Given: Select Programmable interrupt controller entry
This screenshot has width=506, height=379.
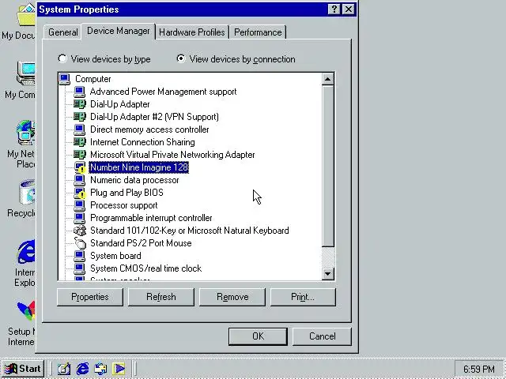Looking at the screenshot, I should tap(151, 218).
